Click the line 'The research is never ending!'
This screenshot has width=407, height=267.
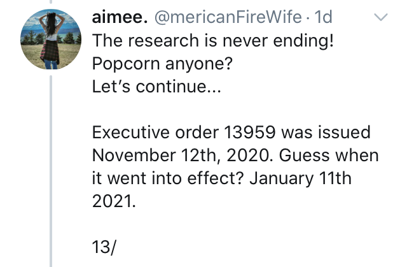coord(213,41)
